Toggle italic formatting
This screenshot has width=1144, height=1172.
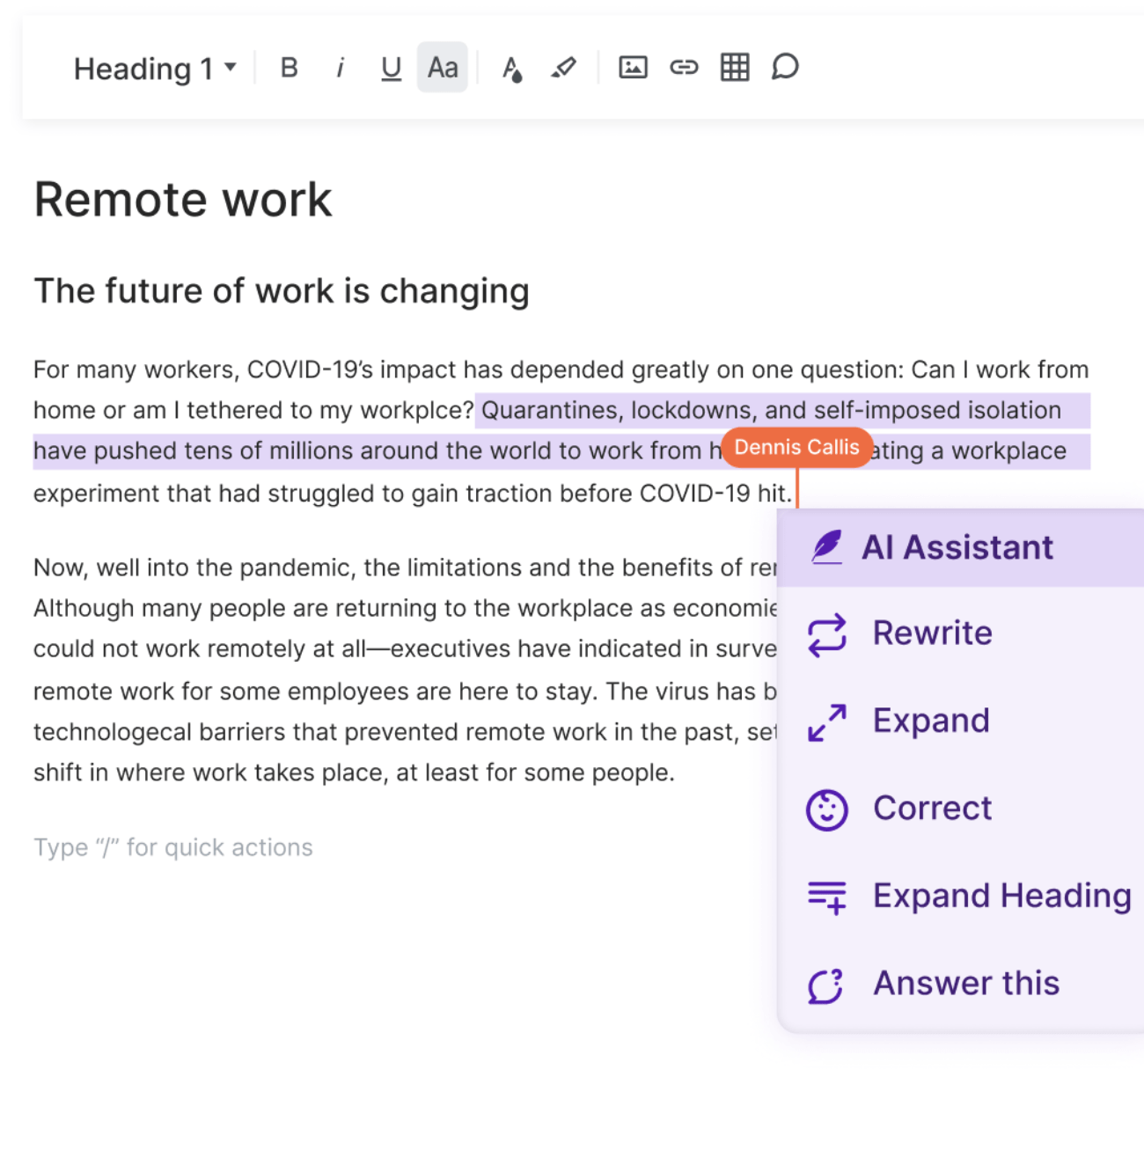coord(340,68)
